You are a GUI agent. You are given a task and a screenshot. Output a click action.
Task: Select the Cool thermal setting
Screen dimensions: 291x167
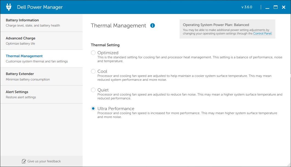[x=93, y=71]
